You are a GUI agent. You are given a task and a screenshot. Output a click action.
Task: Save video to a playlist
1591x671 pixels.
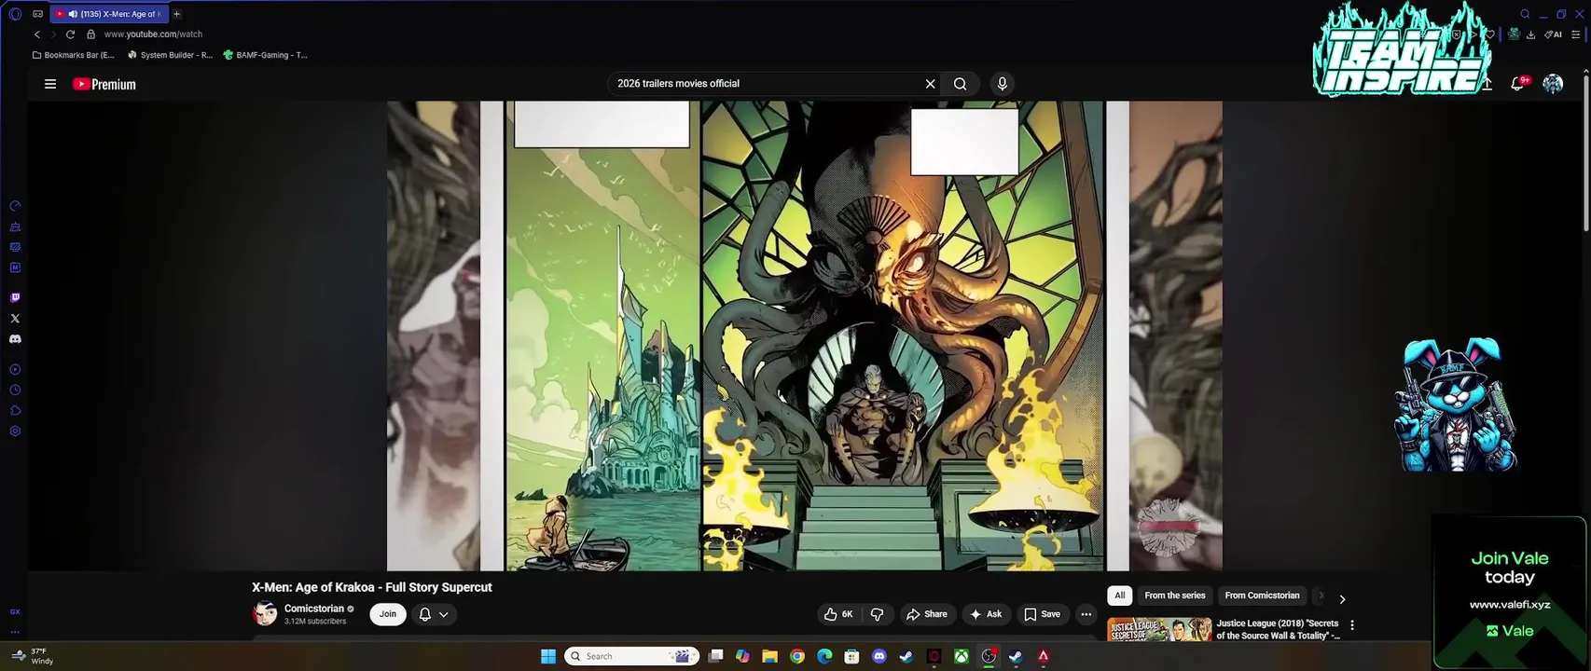click(1042, 614)
